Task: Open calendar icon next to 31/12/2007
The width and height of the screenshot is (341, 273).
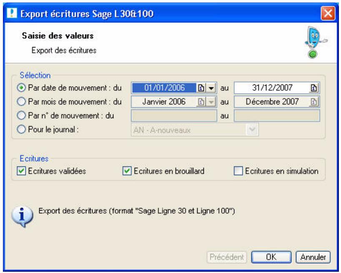Action: [314, 88]
